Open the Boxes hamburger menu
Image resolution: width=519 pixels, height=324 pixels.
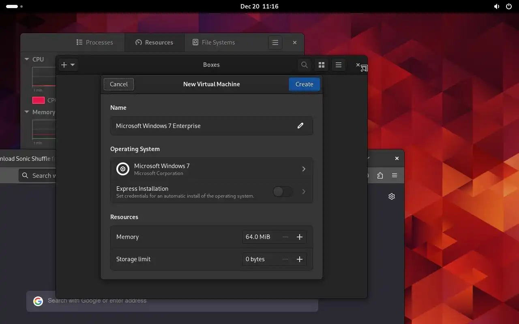pyautogui.click(x=339, y=65)
